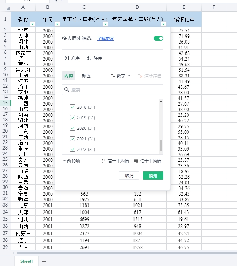Image resolution: width=237 pixels, height=266 pixels.
Task: Select column A header
Action: coord(23,7)
